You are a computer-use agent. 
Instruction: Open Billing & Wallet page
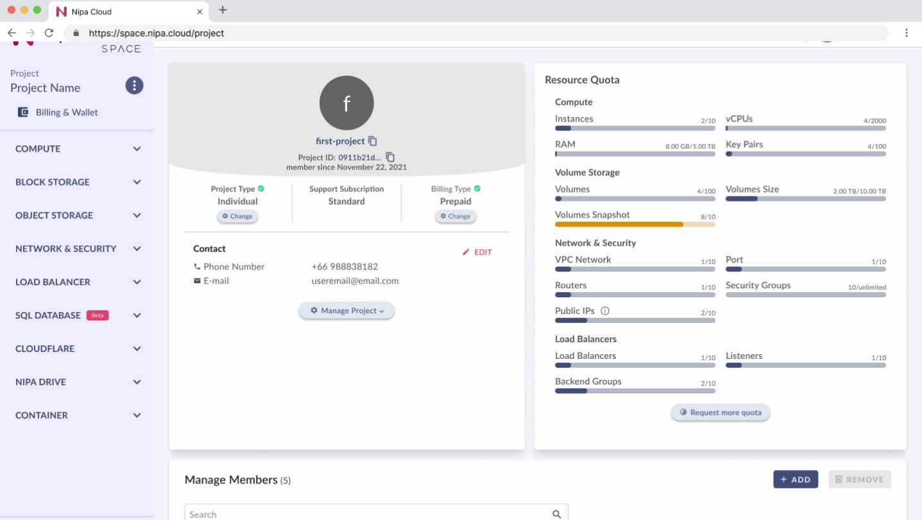(x=66, y=112)
